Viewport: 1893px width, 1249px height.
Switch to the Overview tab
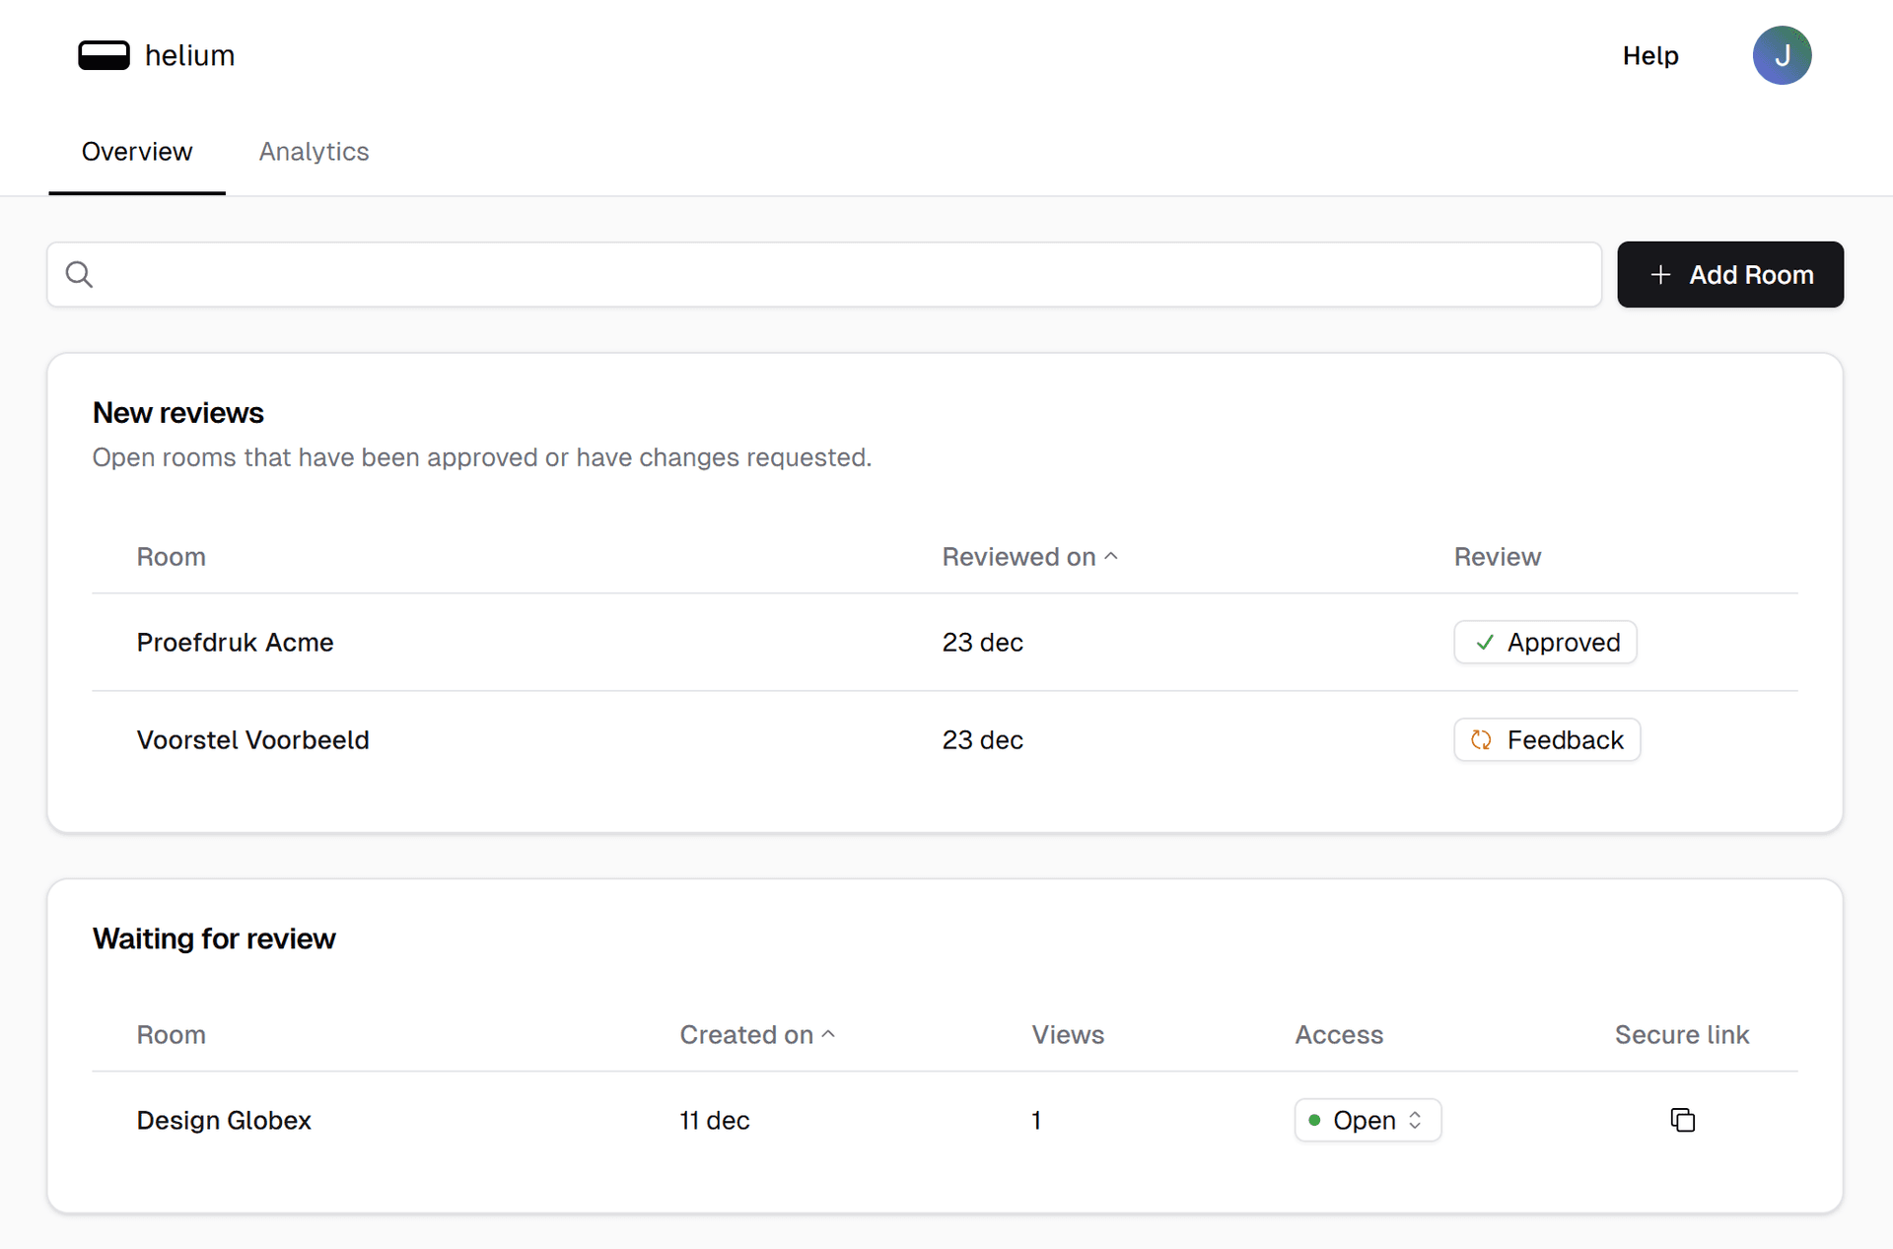(x=137, y=151)
